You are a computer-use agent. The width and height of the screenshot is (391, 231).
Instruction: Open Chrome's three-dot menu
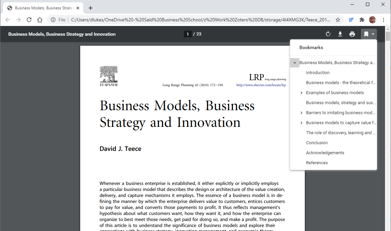pyautogui.click(x=383, y=20)
